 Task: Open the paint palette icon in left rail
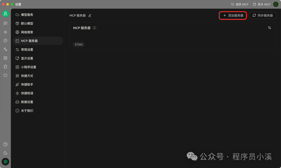click(5, 41)
